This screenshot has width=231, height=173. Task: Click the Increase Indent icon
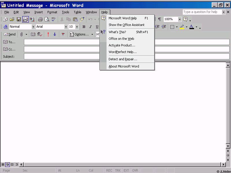tap(164, 27)
